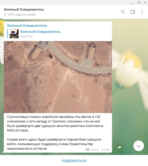Image resolution: width=148 pixels, height=166 pixels.
Task: Jump to bottom with down-arrow button
Action: click(x=139, y=146)
